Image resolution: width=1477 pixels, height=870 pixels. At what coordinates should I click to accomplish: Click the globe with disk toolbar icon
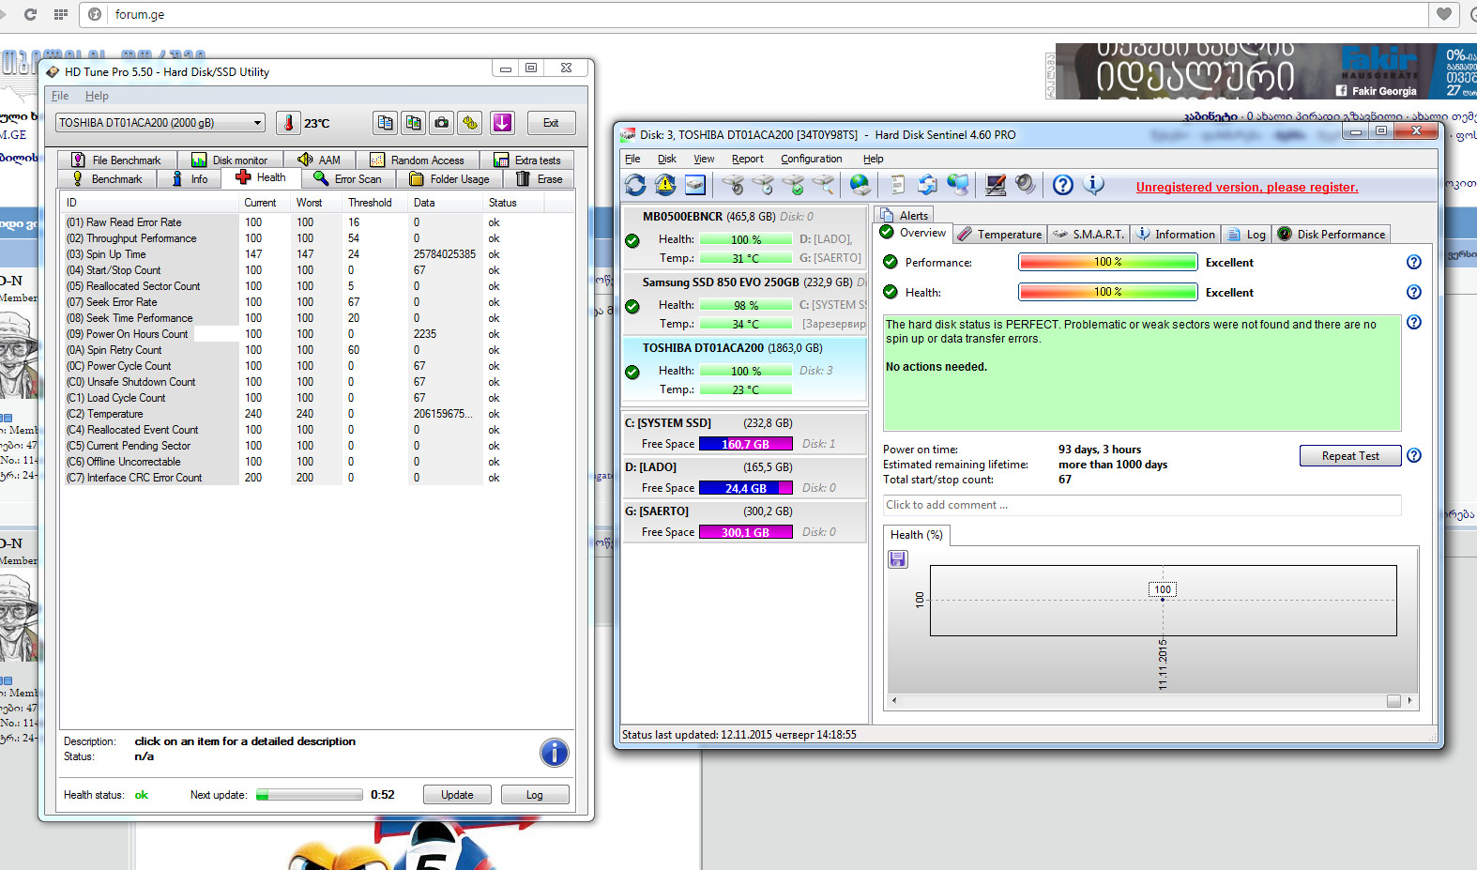coord(860,185)
